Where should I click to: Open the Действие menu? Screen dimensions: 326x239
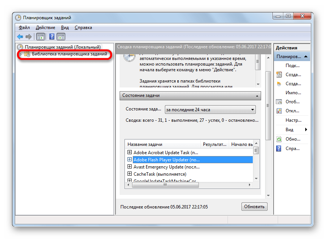pyautogui.click(x=45, y=28)
